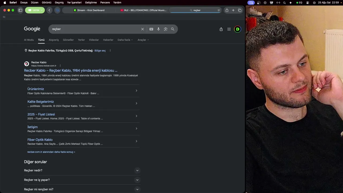Click the Bölge seç link

coord(100,51)
